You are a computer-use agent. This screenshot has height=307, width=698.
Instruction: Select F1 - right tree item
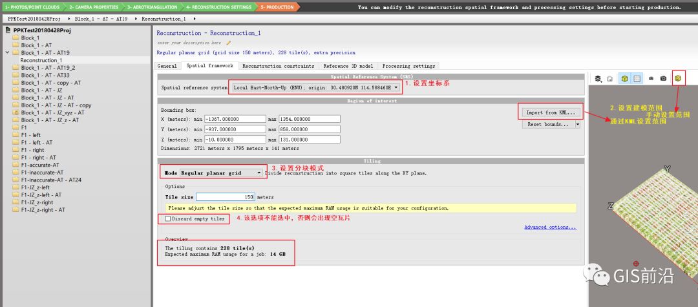coord(32,150)
